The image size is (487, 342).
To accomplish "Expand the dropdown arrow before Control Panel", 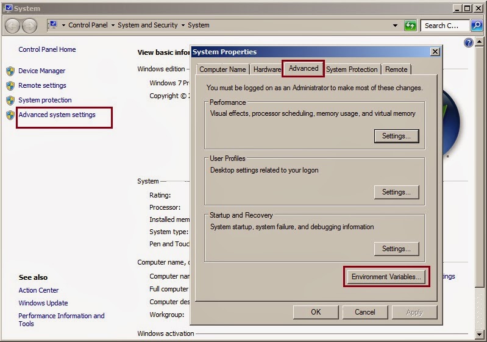I will tap(63, 25).
